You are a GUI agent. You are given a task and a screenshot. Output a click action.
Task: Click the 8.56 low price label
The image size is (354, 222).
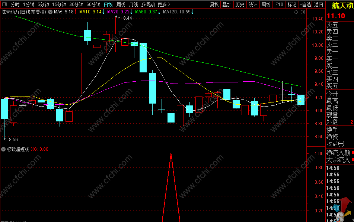pyautogui.click(x=13, y=139)
